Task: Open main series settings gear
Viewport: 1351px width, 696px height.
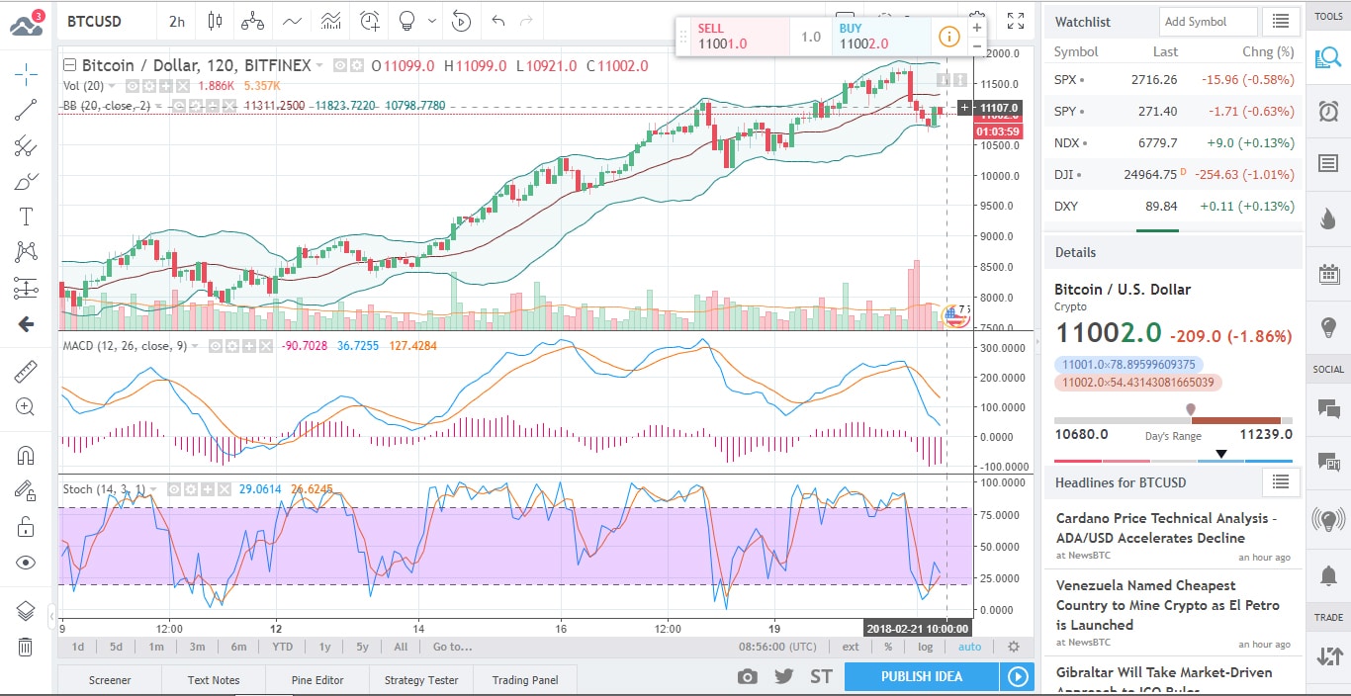Action: tap(356, 65)
